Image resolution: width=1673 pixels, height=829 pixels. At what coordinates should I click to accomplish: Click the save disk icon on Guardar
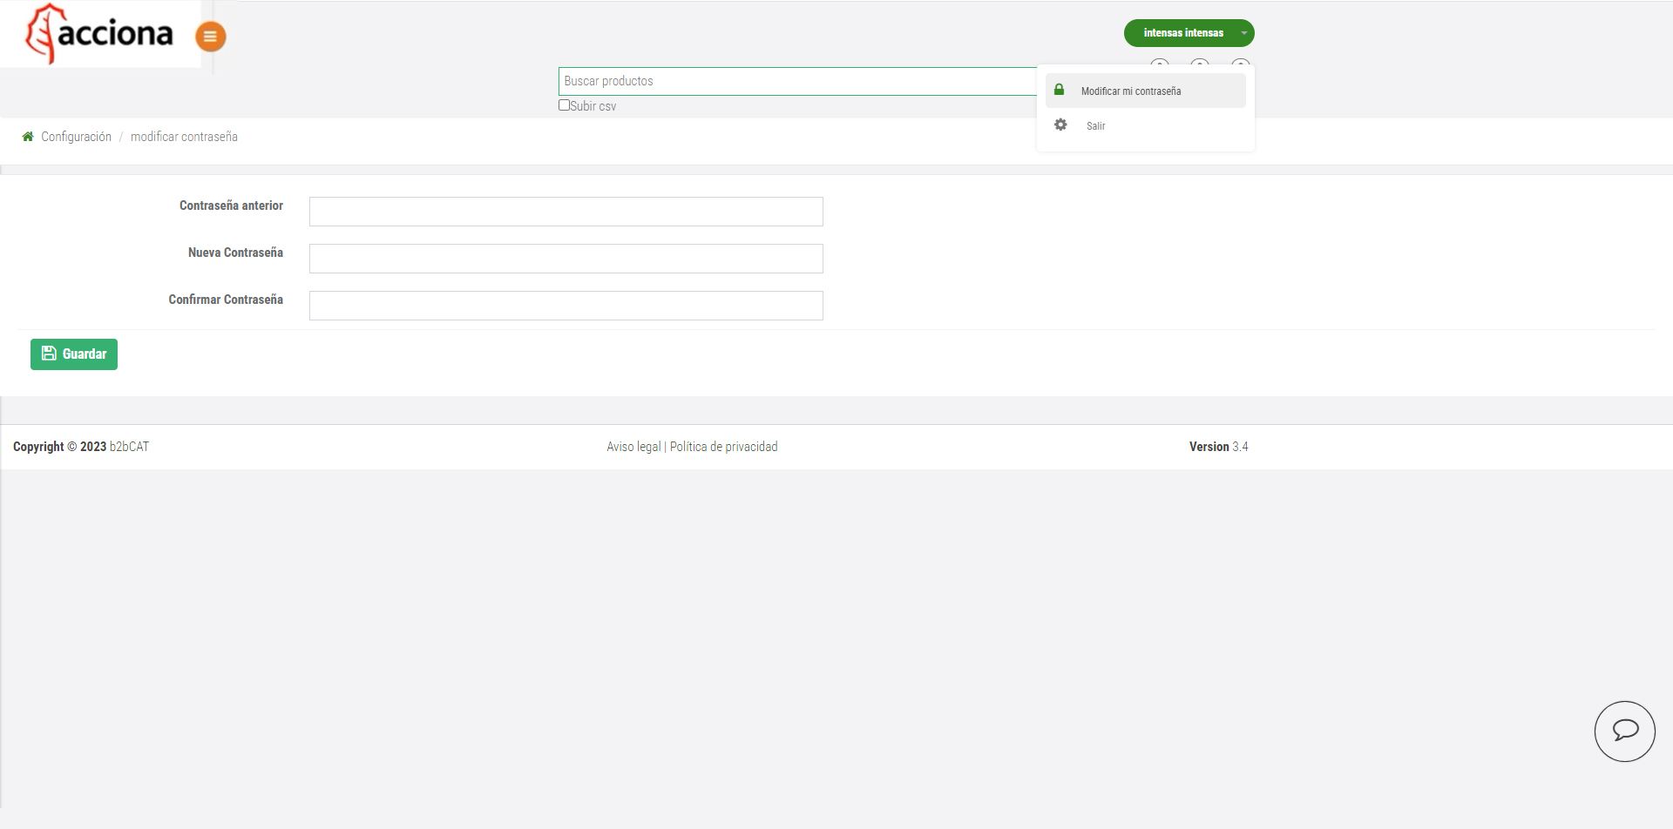tap(49, 354)
